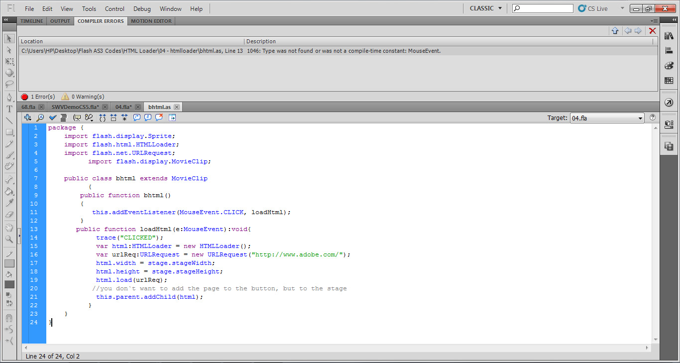Select the Eraser tool
This screenshot has height=363, width=680.
click(x=9, y=214)
